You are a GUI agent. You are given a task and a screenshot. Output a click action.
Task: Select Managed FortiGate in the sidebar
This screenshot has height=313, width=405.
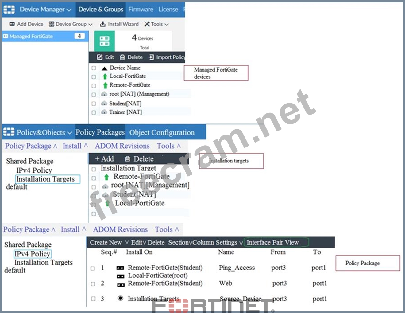tap(31, 36)
